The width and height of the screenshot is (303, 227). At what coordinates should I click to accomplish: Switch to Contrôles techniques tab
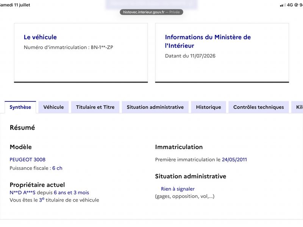[x=259, y=107]
